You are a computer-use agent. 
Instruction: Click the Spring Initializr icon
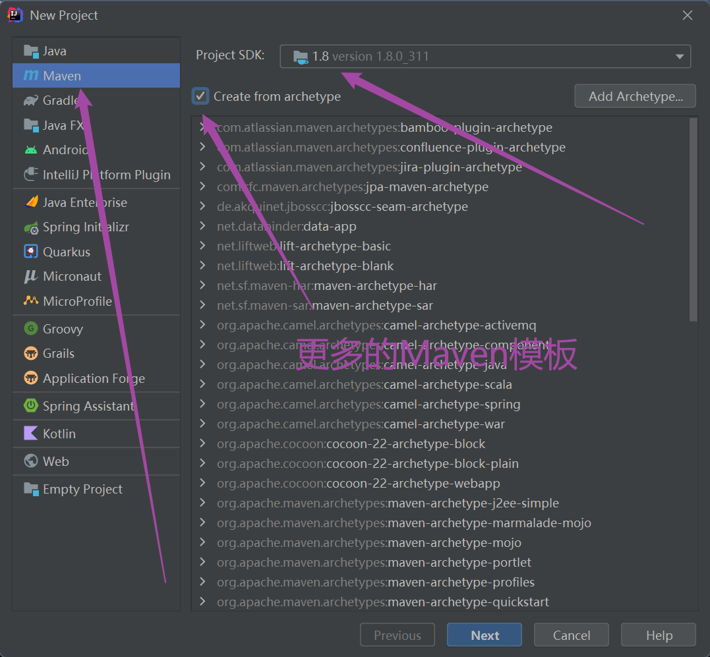coord(31,227)
